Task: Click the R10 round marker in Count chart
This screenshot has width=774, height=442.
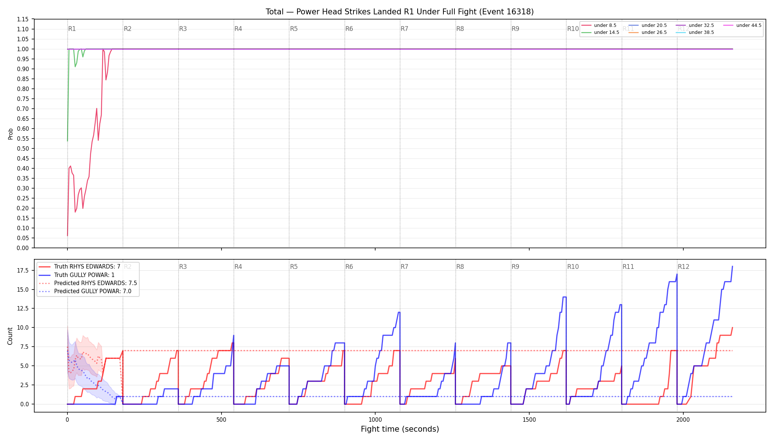Action: [x=573, y=267]
